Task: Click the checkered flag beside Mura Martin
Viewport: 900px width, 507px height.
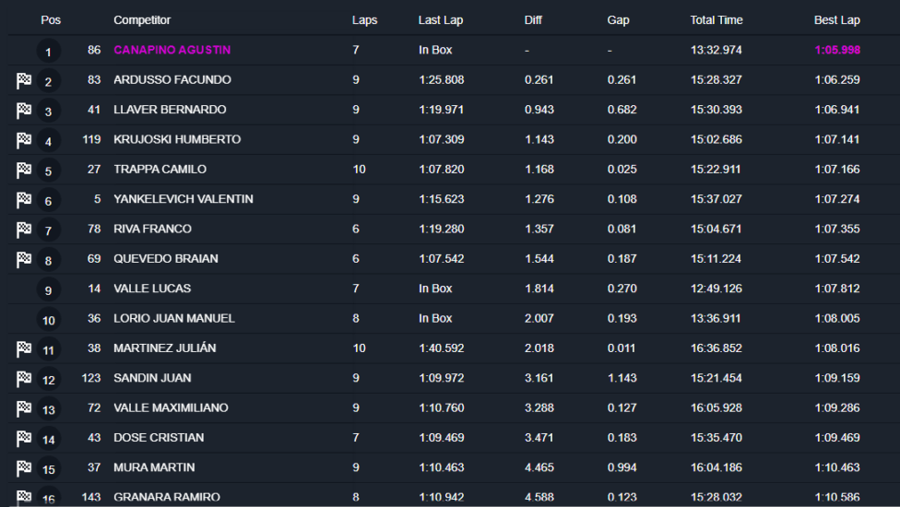Action: tap(24, 468)
